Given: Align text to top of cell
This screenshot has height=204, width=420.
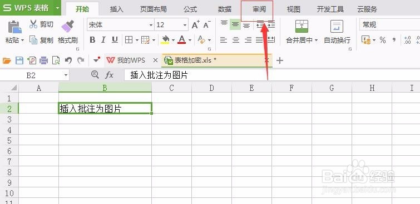Looking at the screenshot, I should point(224,23).
